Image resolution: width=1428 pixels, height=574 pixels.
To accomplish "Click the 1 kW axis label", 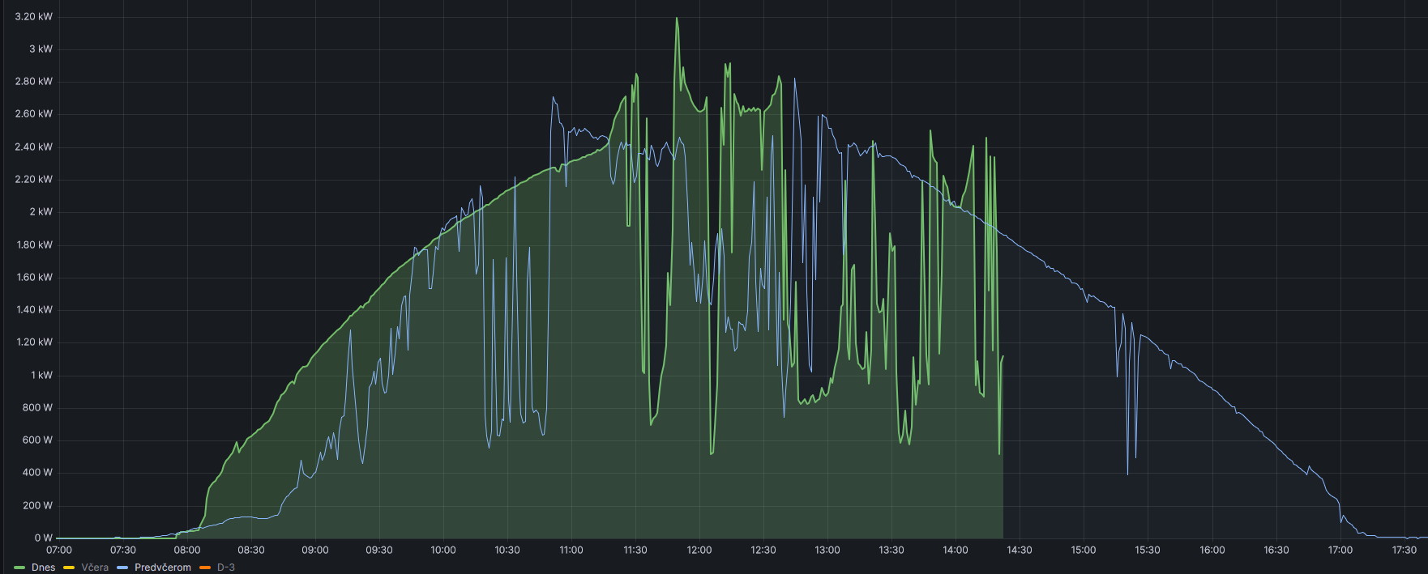I will point(41,376).
